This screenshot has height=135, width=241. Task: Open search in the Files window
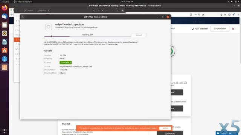coord(94,10)
